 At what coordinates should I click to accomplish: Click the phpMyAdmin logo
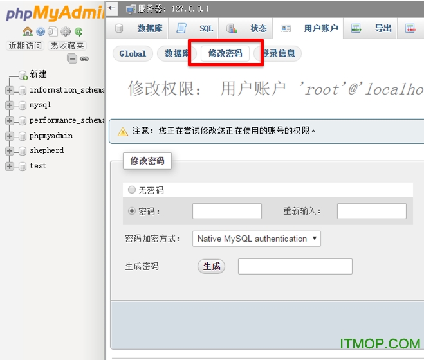coord(55,13)
